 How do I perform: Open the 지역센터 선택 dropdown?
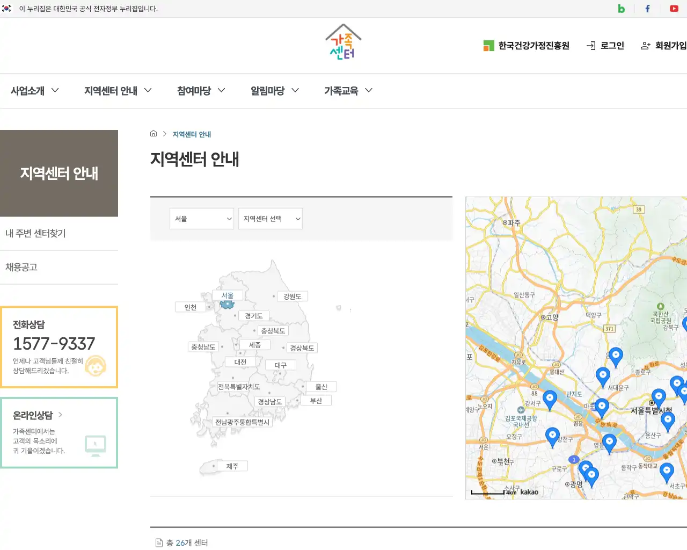pyautogui.click(x=271, y=219)
